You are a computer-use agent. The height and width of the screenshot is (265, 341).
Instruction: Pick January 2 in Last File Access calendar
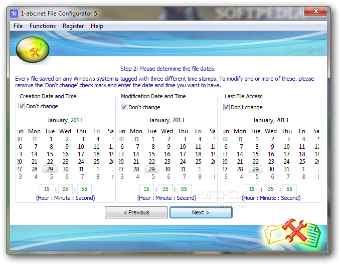(x=272, y=139)
